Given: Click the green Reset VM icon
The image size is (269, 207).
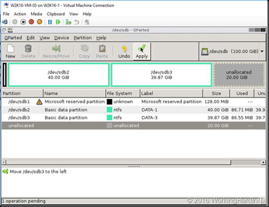Looking at the screenshot, I should [x=58, y=22].
